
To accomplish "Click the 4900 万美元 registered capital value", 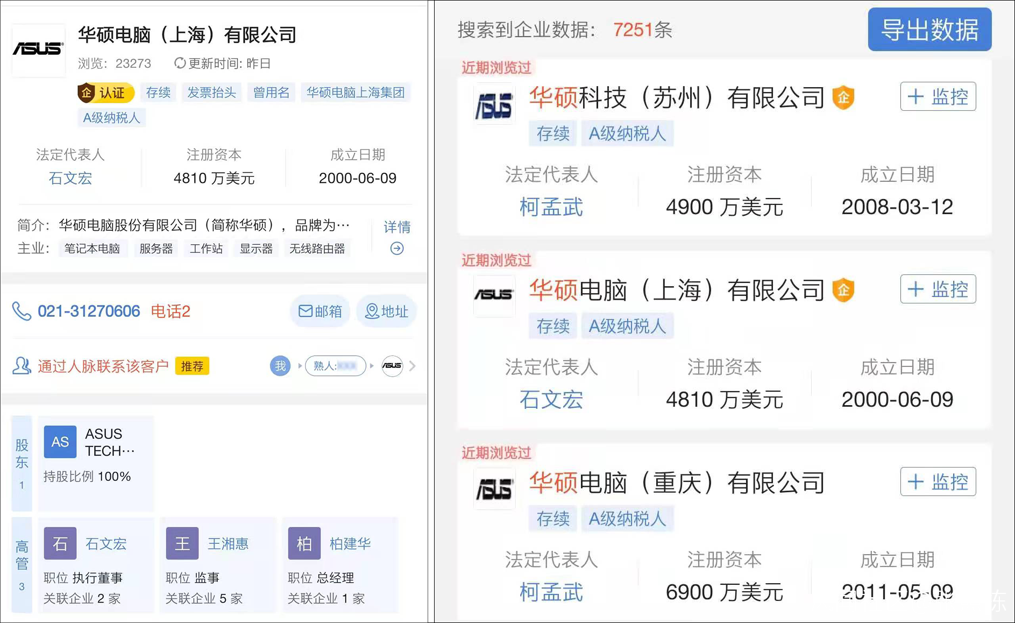I will [724, 207].
